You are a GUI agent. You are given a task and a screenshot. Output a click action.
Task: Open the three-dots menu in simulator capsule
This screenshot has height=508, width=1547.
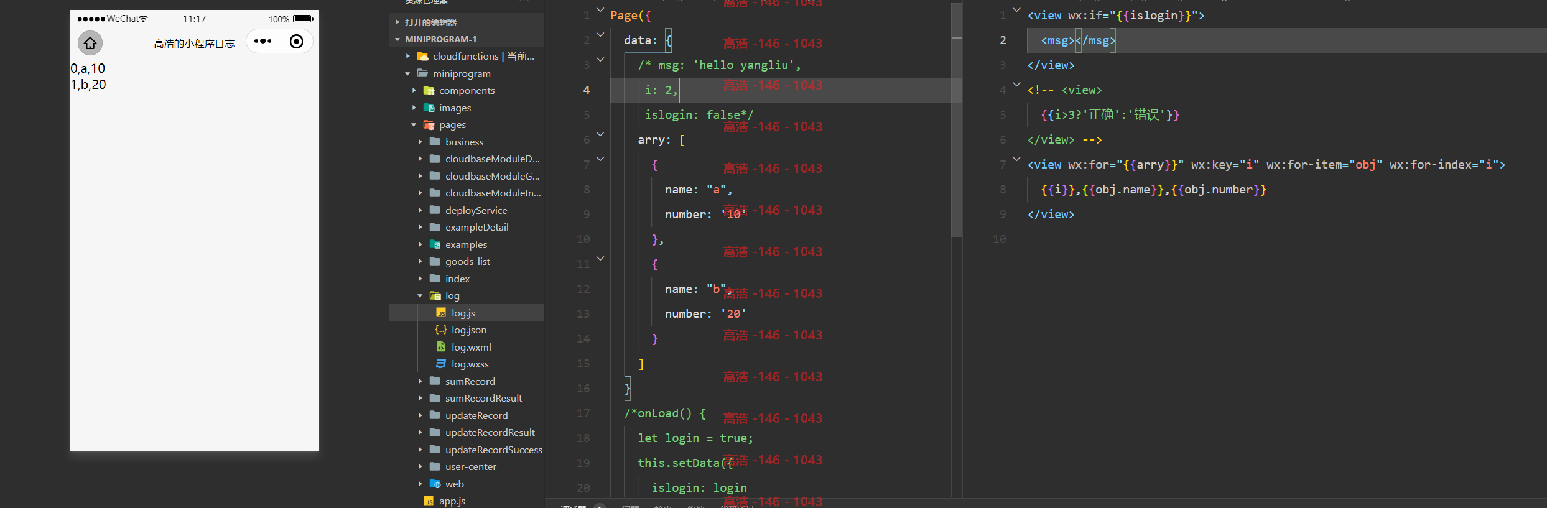263,41
